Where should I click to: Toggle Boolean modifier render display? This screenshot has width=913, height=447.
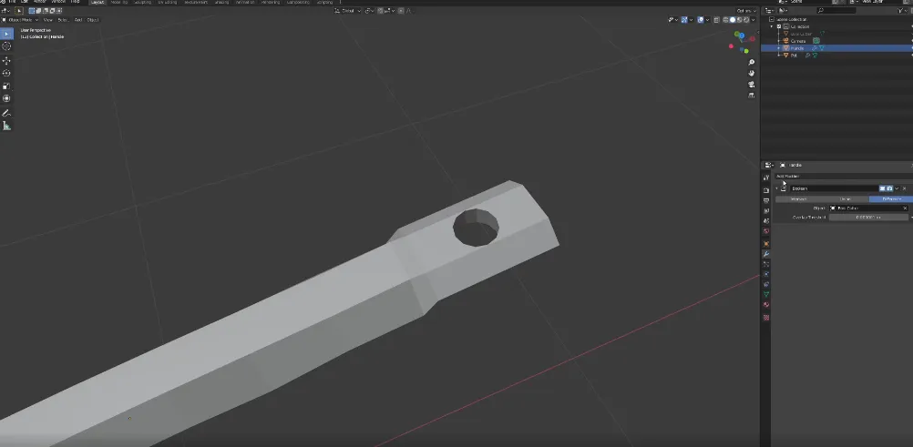click(889, 188)
